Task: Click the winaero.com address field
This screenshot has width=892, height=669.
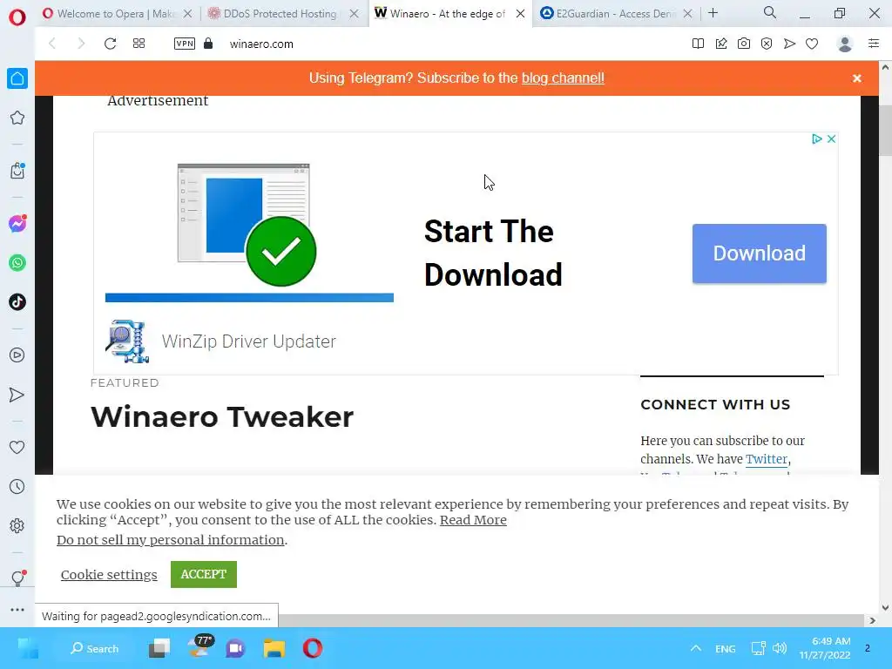Action: point(261,44)
